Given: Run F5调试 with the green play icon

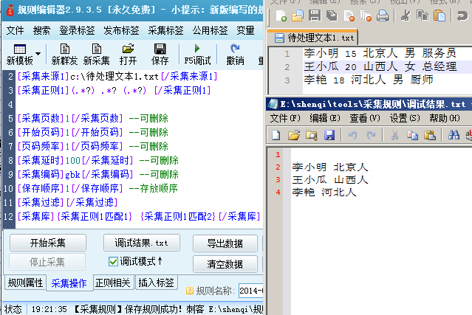Looking at the screenshot, I should [197, 49].
